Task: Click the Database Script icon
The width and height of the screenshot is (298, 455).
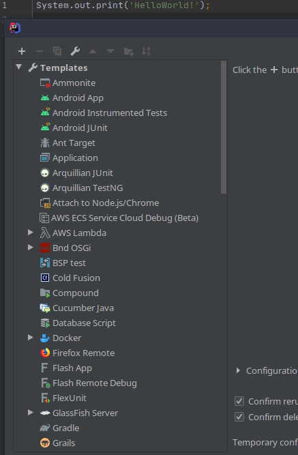Action: click(45, 323)
